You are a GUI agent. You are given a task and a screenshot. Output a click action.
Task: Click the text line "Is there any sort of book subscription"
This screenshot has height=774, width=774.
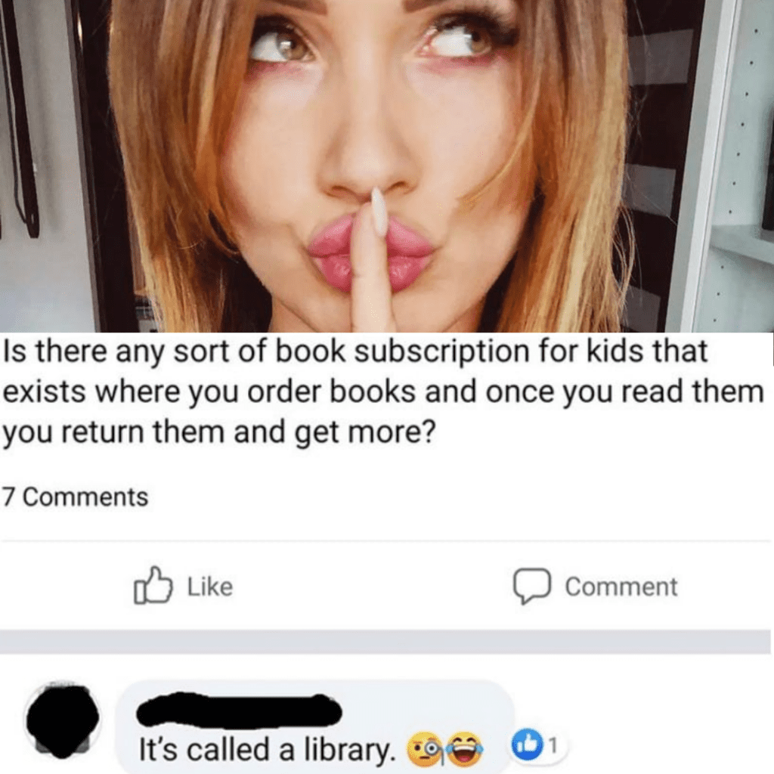tap(355, 351)
